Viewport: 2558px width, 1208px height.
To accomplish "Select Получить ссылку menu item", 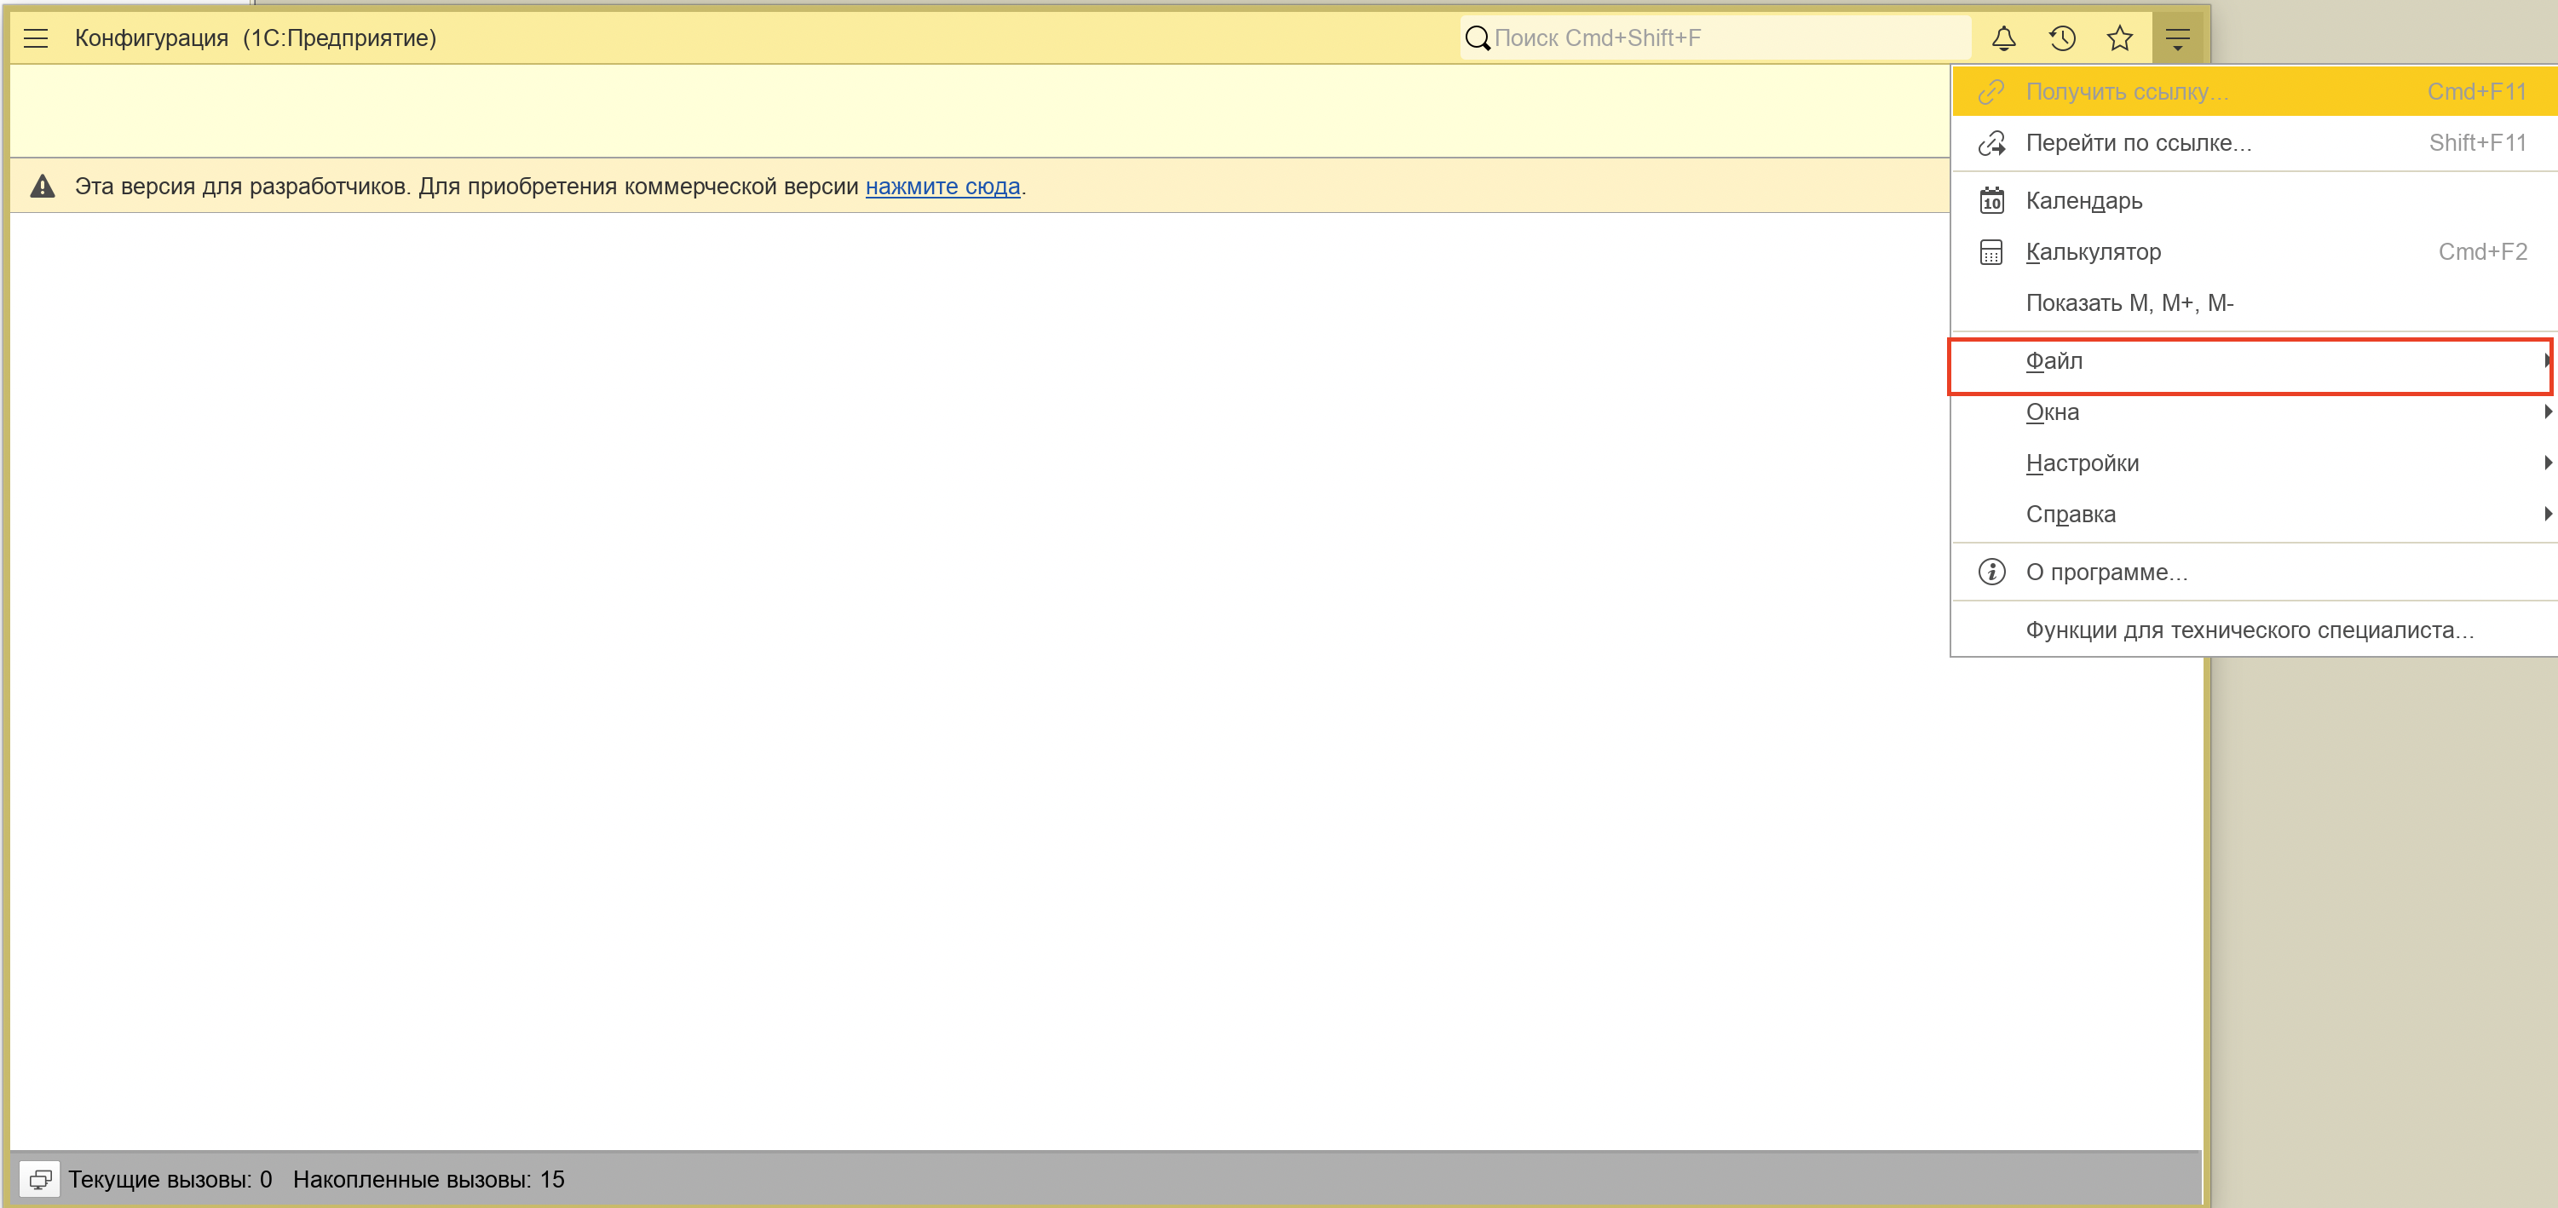I will coord(2254,91).
